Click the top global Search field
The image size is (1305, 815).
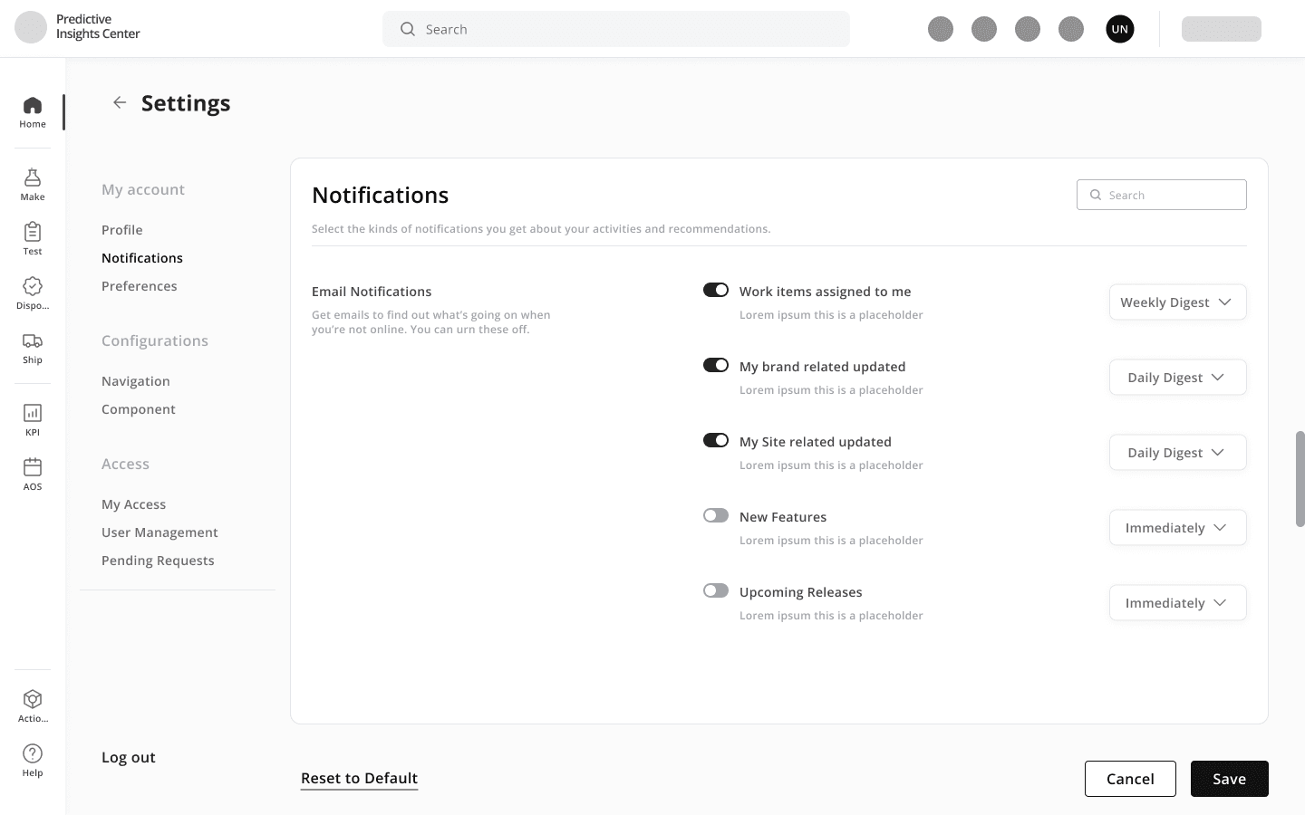click(x=616, y=29)
